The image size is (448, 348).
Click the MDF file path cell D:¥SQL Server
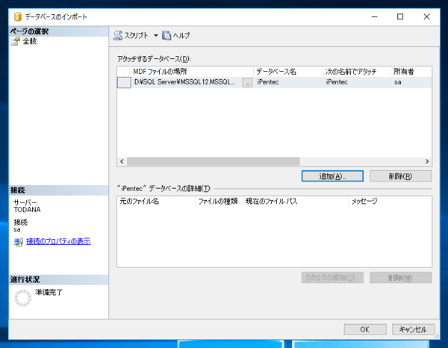click(x=184, y=82)
